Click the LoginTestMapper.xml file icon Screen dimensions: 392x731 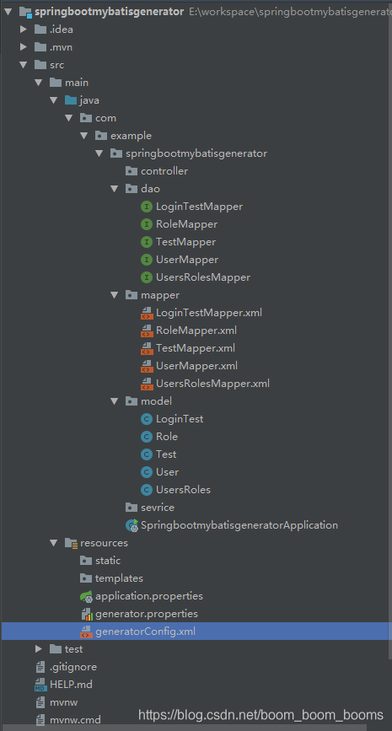[x=147, y=313]
